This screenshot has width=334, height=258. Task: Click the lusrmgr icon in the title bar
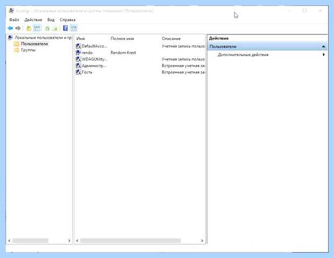[x=11, y=11]
